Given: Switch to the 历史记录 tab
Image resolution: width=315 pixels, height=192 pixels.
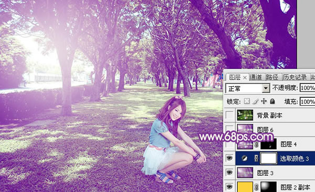Looking at the screenshot, I should 295,77.
